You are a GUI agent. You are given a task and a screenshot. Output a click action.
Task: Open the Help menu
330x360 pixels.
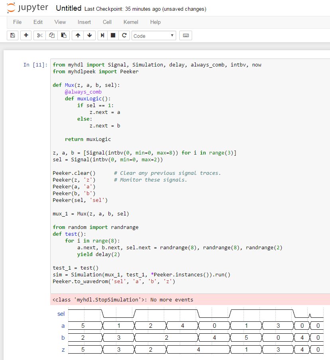tap(155, 22)
